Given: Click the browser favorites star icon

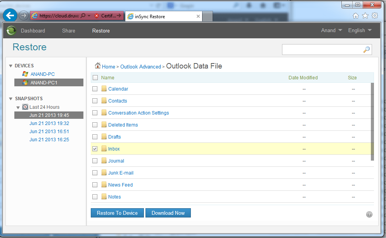Looking at the screenshot, I should click(x=365, y=16).
